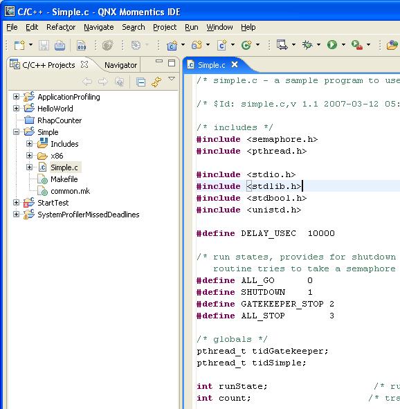Click the New C Project icon

pyautogui.click(x=172, y=45)
